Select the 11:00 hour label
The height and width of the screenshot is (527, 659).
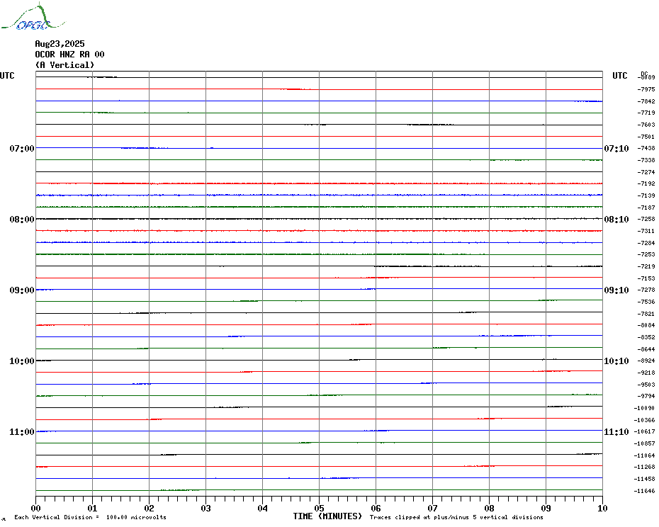[x=22, y=432]
